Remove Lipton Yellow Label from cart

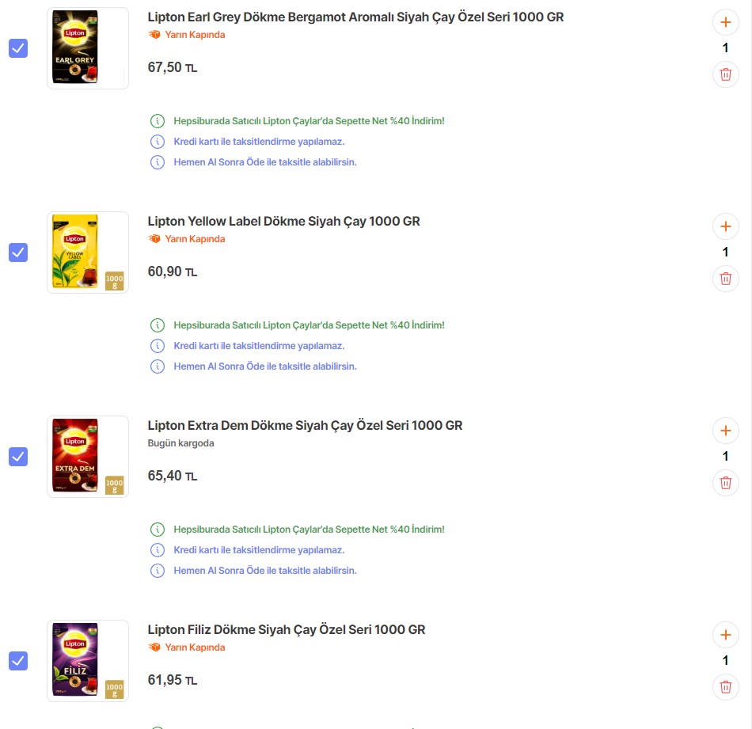point(725,279)
